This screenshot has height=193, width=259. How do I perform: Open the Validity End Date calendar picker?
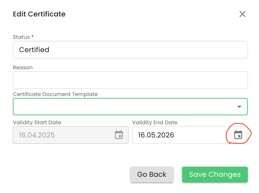pyautogui.click(x=238, y=135)
